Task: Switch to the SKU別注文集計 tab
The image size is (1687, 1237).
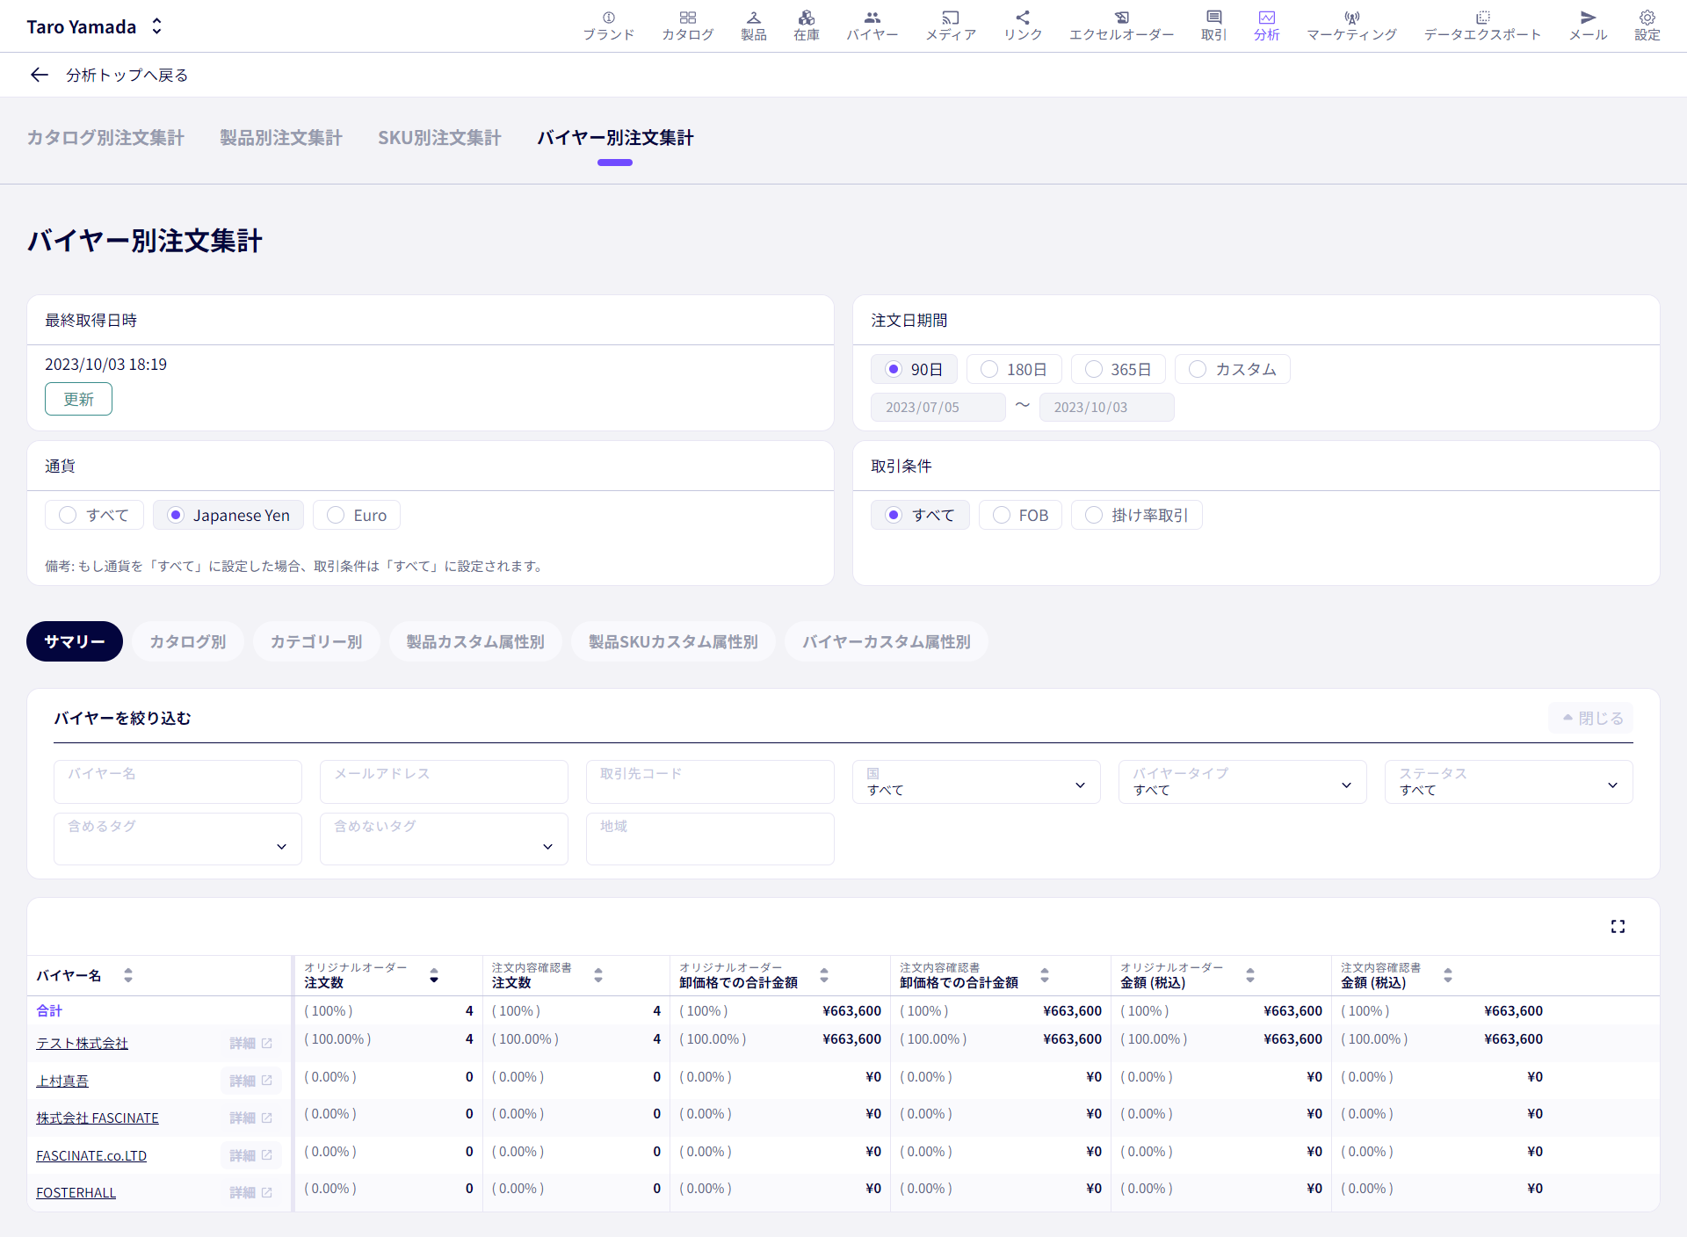Action: tap(439, 138)
